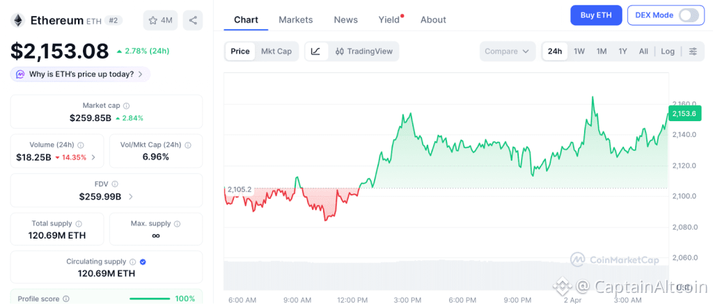Click the Ethereum logo icon
The image size is (713, 304).
point(17,20)
